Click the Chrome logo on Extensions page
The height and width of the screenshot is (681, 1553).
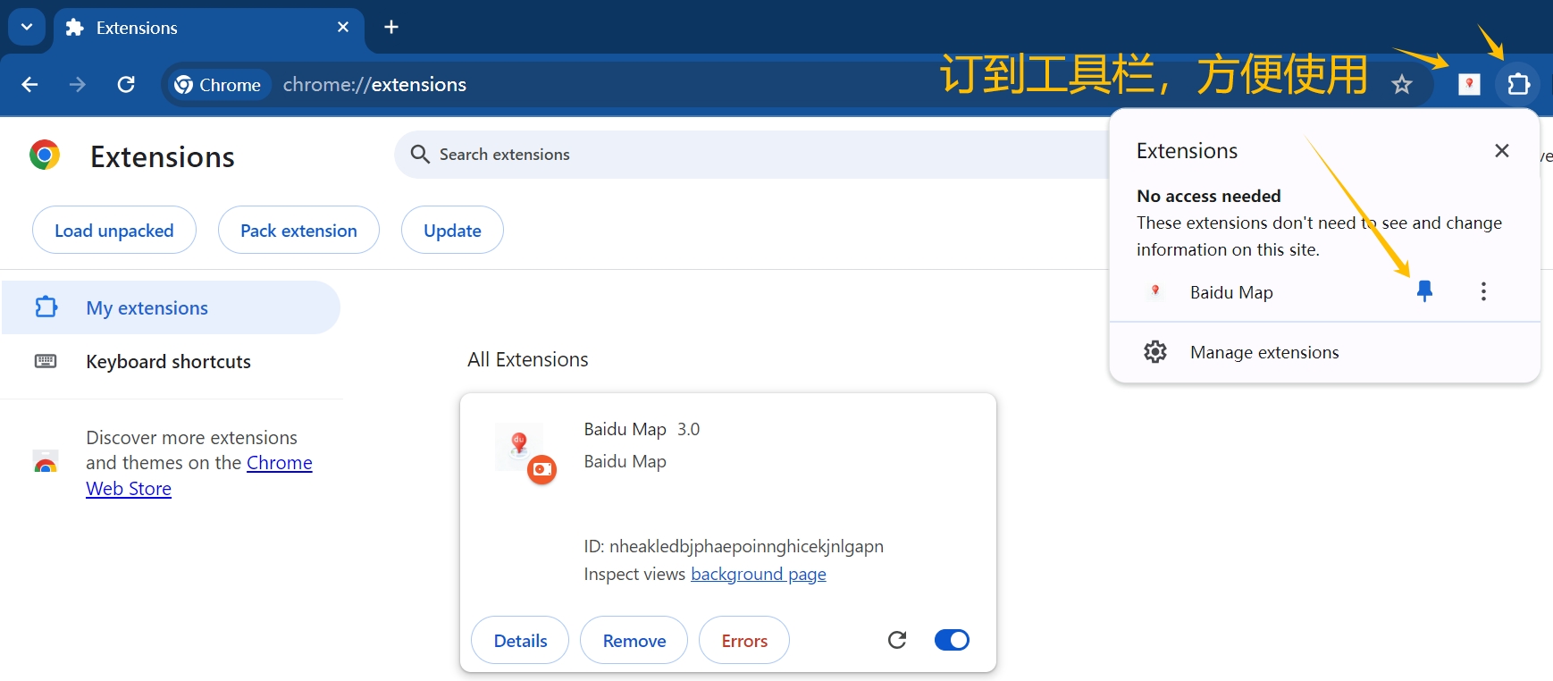pos(45,156)
